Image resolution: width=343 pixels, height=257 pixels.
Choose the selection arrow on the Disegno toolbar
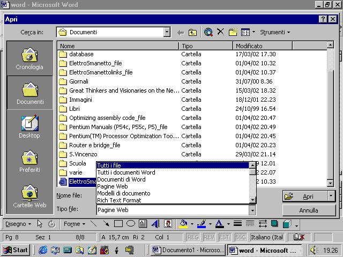point(40,224)
